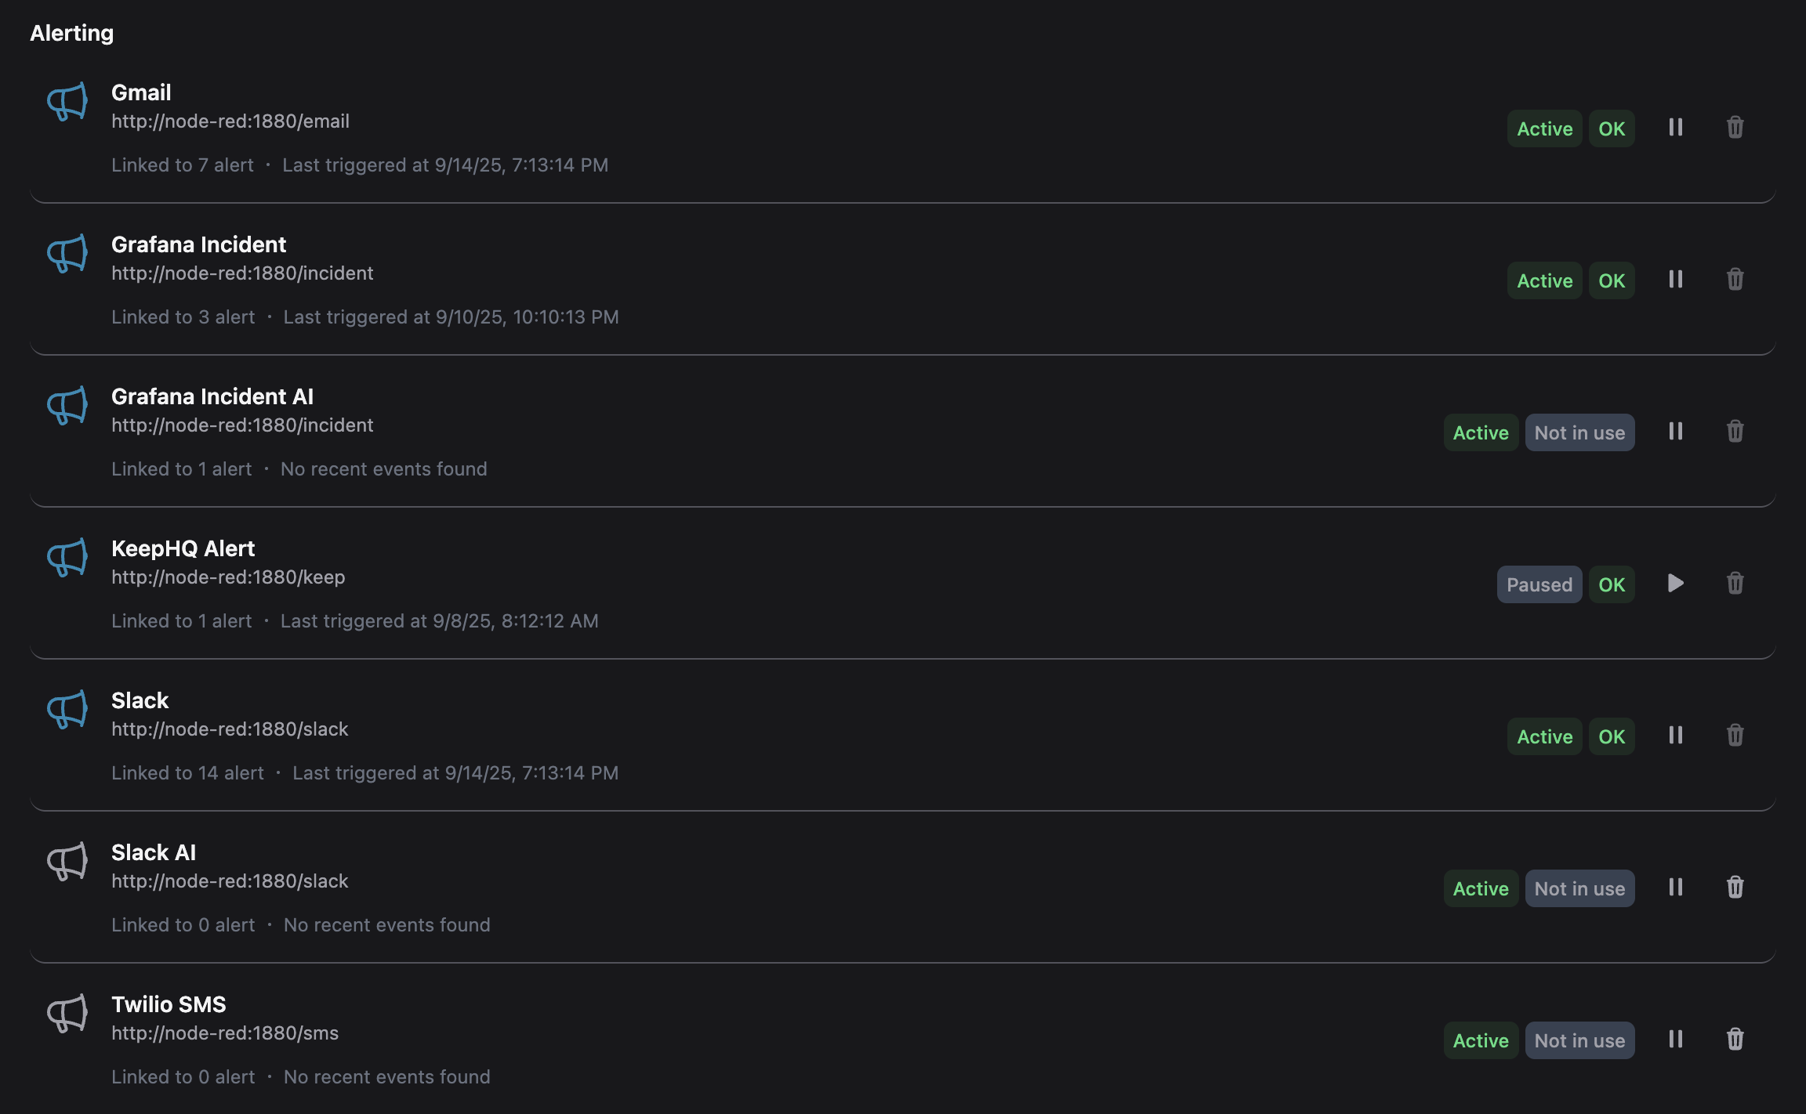Resume the paused KeepHQ Alert channel
This screenshot has width=1806, height=1114.
pyautogui.click(x=1675, y=584)
